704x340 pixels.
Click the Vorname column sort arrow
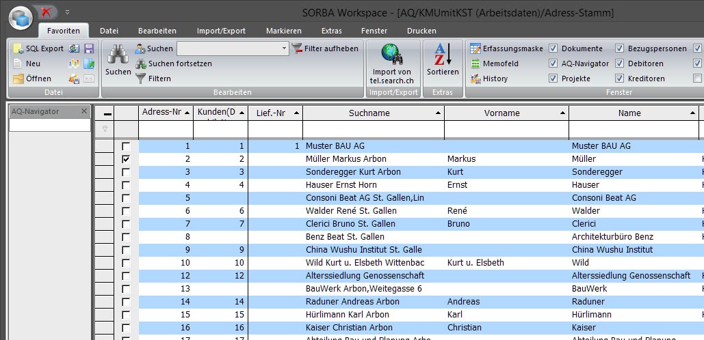click(x=562, y=113)
